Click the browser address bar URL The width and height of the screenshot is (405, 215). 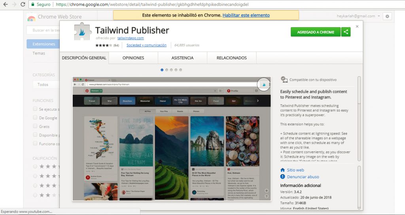[x=152, y=4]
